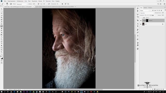Show the hidden top group layer
The image size is (166, 93).
[141, 18]
